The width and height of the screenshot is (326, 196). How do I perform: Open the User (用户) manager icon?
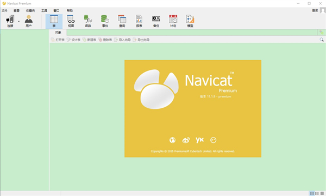pos(28,21)
